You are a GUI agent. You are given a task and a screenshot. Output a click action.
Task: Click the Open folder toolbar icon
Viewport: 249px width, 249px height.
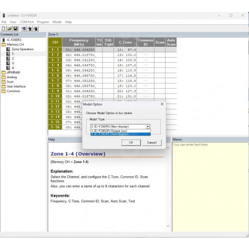[x=9, y=28]
